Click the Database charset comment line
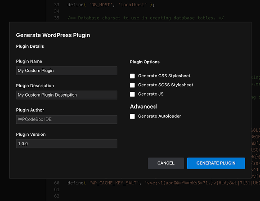Image resolution: width=260 pixels, height=201 pixels. [146, 18]
